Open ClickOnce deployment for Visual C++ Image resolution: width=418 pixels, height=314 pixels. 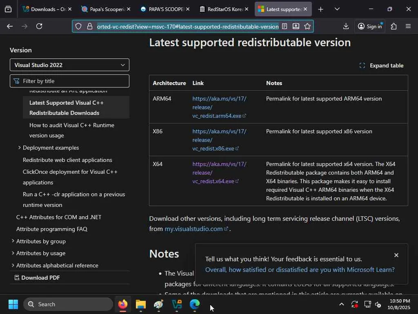tap(70, 177)
